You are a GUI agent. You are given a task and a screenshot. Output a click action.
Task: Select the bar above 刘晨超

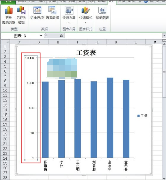click(x=94, y=120)
